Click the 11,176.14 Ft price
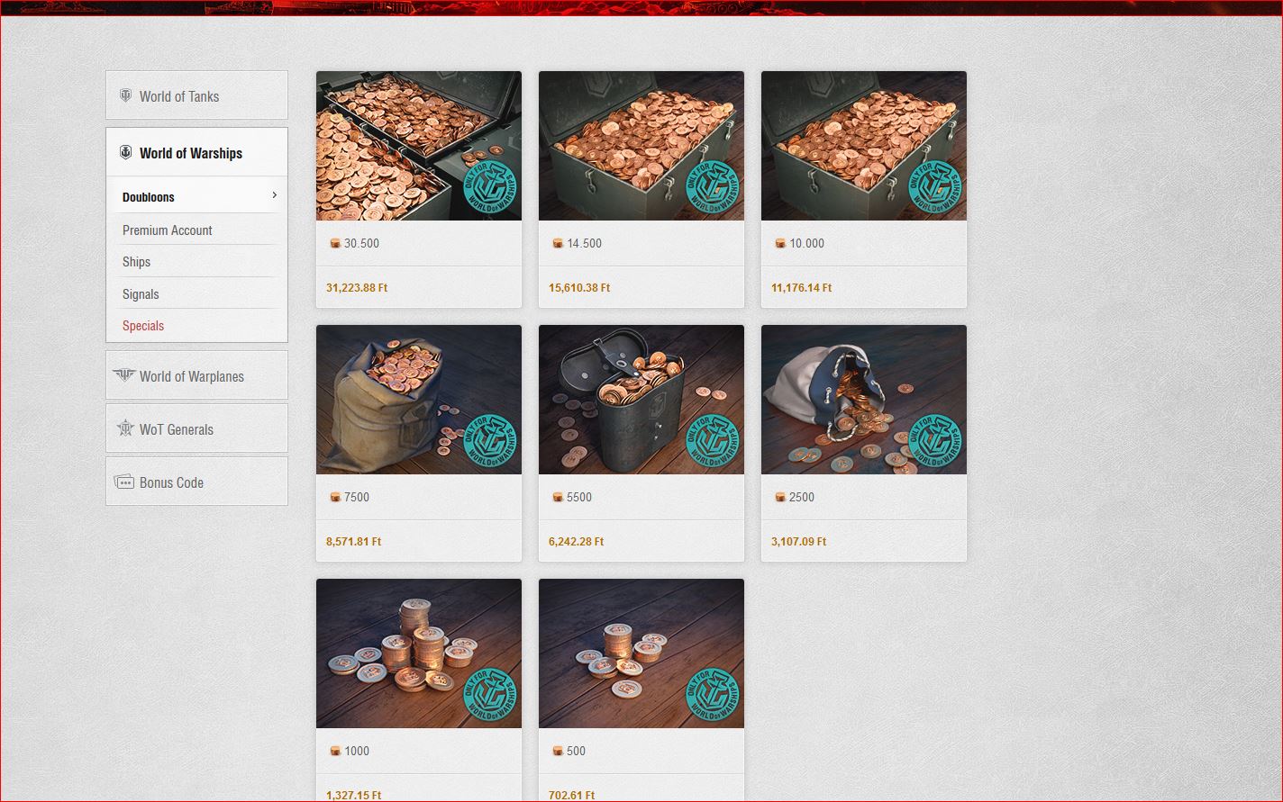This screenshot has width=1283, height=802. coord(801,288)
